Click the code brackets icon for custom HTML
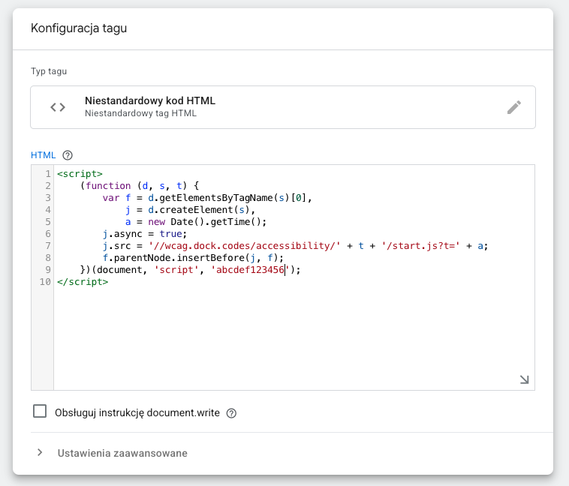Viewport: 569px width, 486px height. coord(58,107)
